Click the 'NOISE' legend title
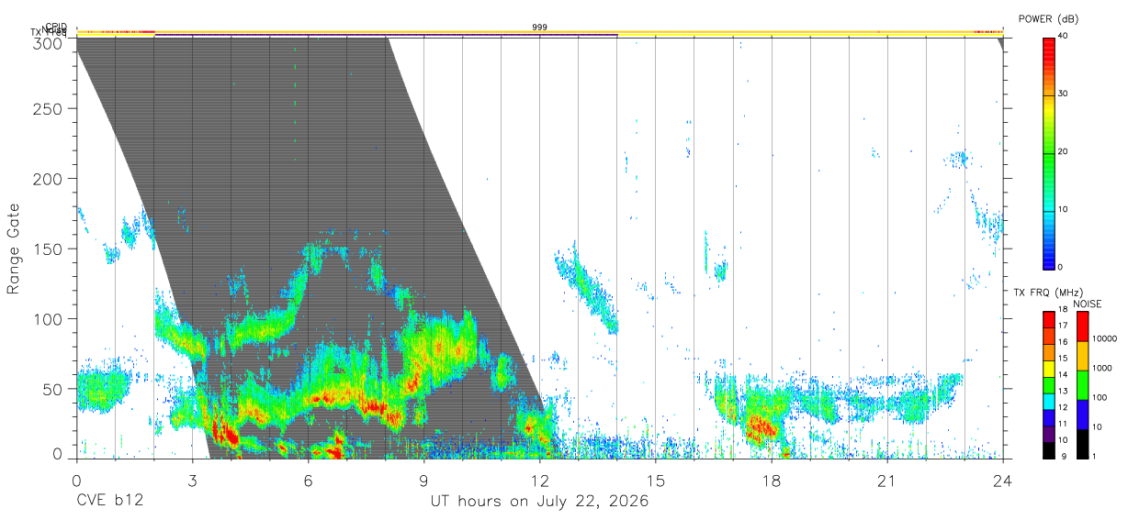 click(x=1087, y=304)
